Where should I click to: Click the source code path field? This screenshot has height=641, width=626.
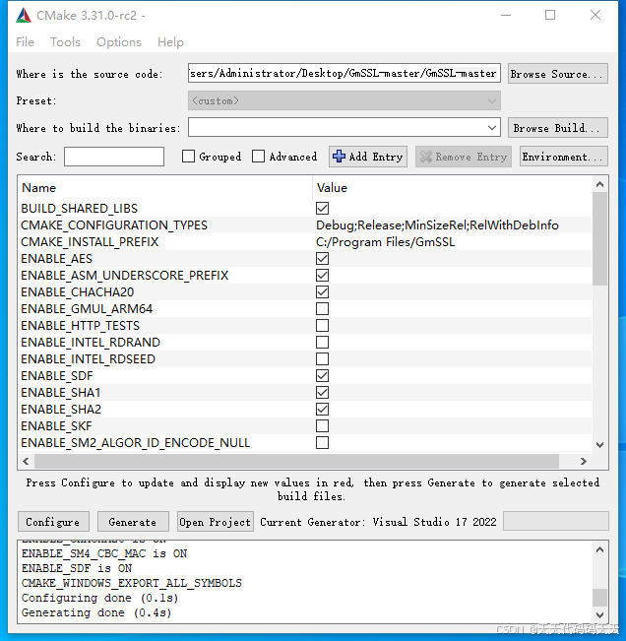(x=344, y=73)
